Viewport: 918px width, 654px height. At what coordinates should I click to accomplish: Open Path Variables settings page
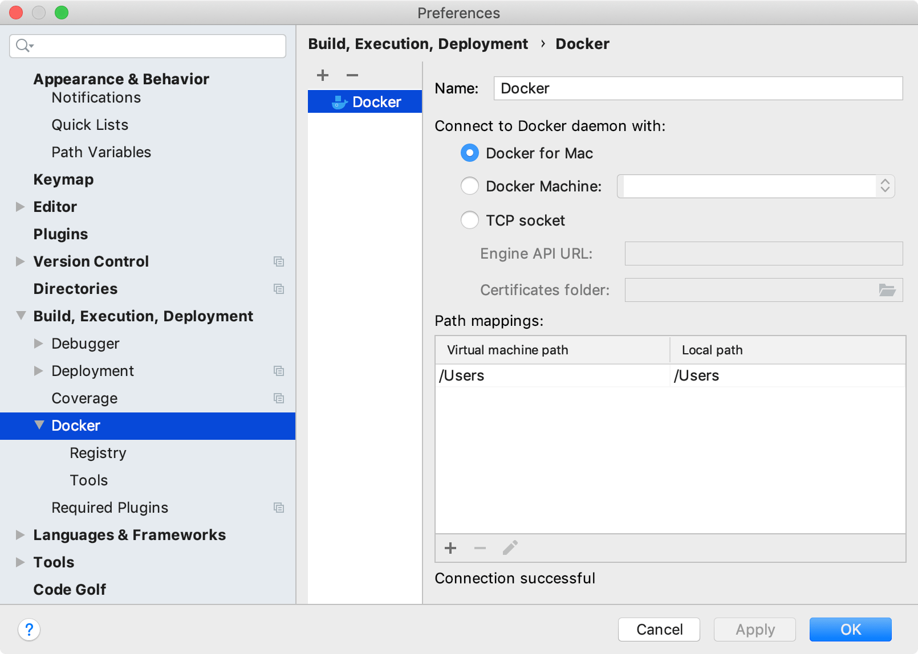click(101, 152)
